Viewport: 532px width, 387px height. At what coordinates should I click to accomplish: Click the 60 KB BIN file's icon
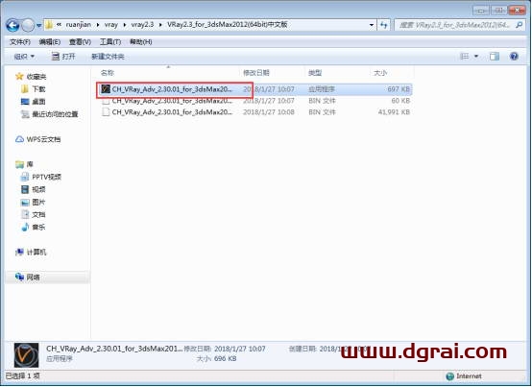(x=106, y=101)
